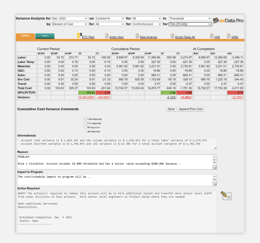Click the Impact to Program scroll up arrow
Screen dimensions: 260x243
[214, 176]
